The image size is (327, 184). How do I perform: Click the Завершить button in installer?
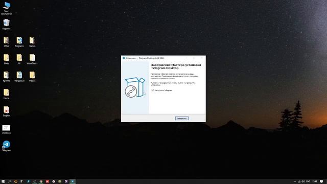point(182,118)
